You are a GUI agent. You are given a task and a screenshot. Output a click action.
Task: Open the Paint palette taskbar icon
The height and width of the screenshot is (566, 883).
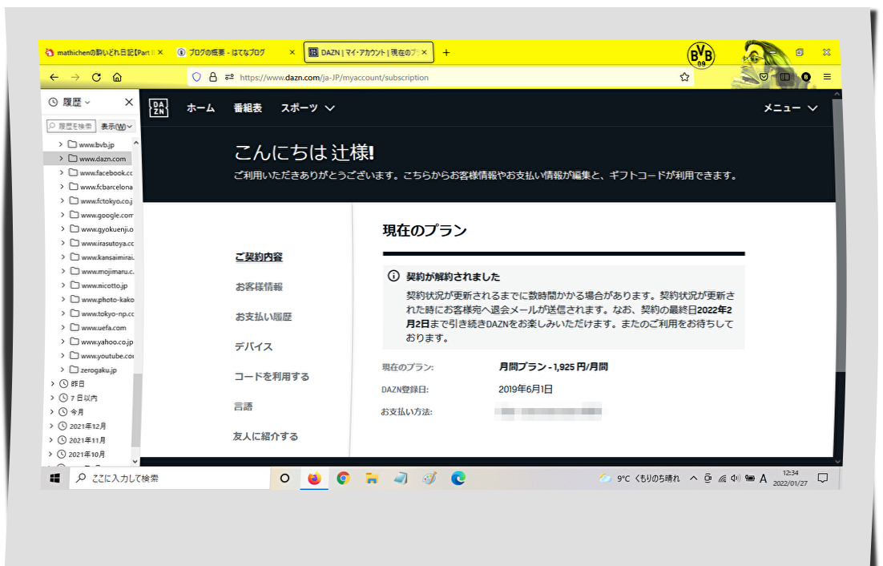429,478
